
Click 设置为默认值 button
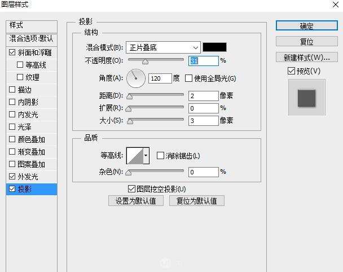point(136,201)
